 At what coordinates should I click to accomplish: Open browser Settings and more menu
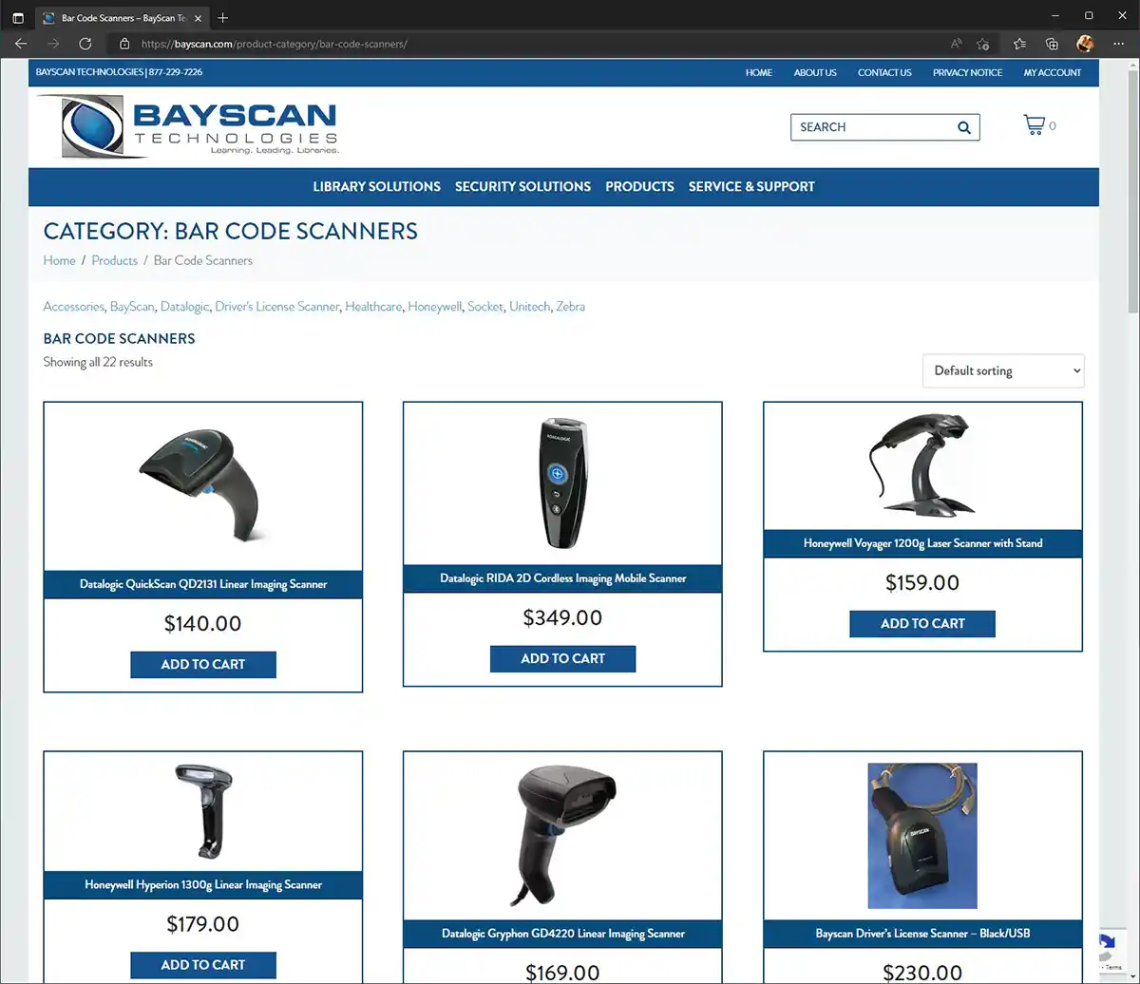[1117, 44]
